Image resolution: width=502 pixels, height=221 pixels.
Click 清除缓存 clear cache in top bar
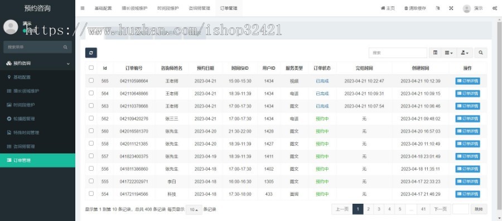tap(415, 8)
